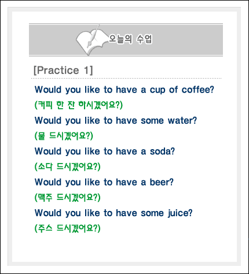Click the '[Practice 1]' heading
The width and height of the screenshot is (249, 274).
[x=63, y=70]
